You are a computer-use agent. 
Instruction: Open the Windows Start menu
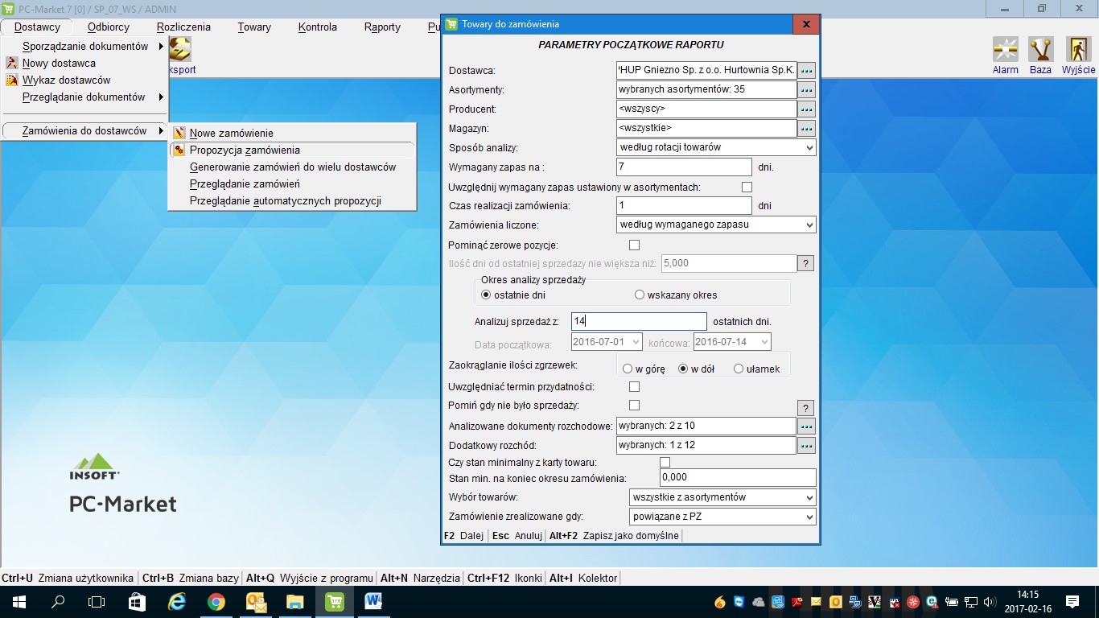click(19, 601)
